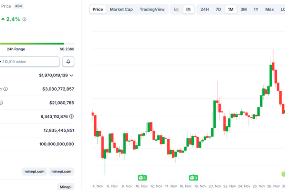The image size is (285, 190).
Task: Set chart range to 24H
Action: (204, 9)
